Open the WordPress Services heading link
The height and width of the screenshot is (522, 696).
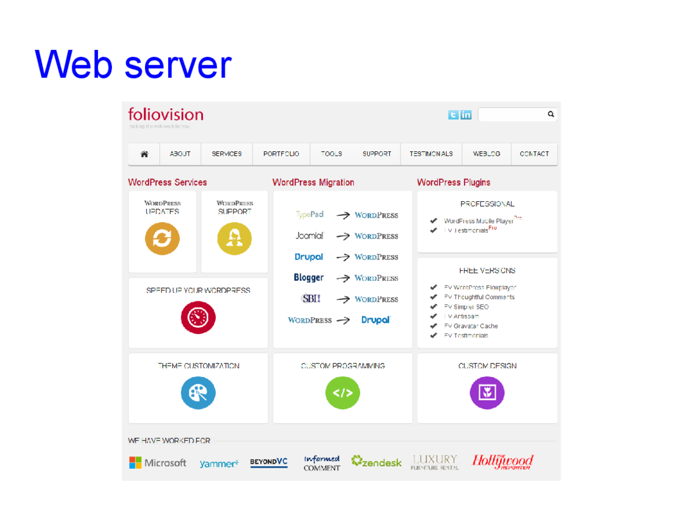point(167,182)
